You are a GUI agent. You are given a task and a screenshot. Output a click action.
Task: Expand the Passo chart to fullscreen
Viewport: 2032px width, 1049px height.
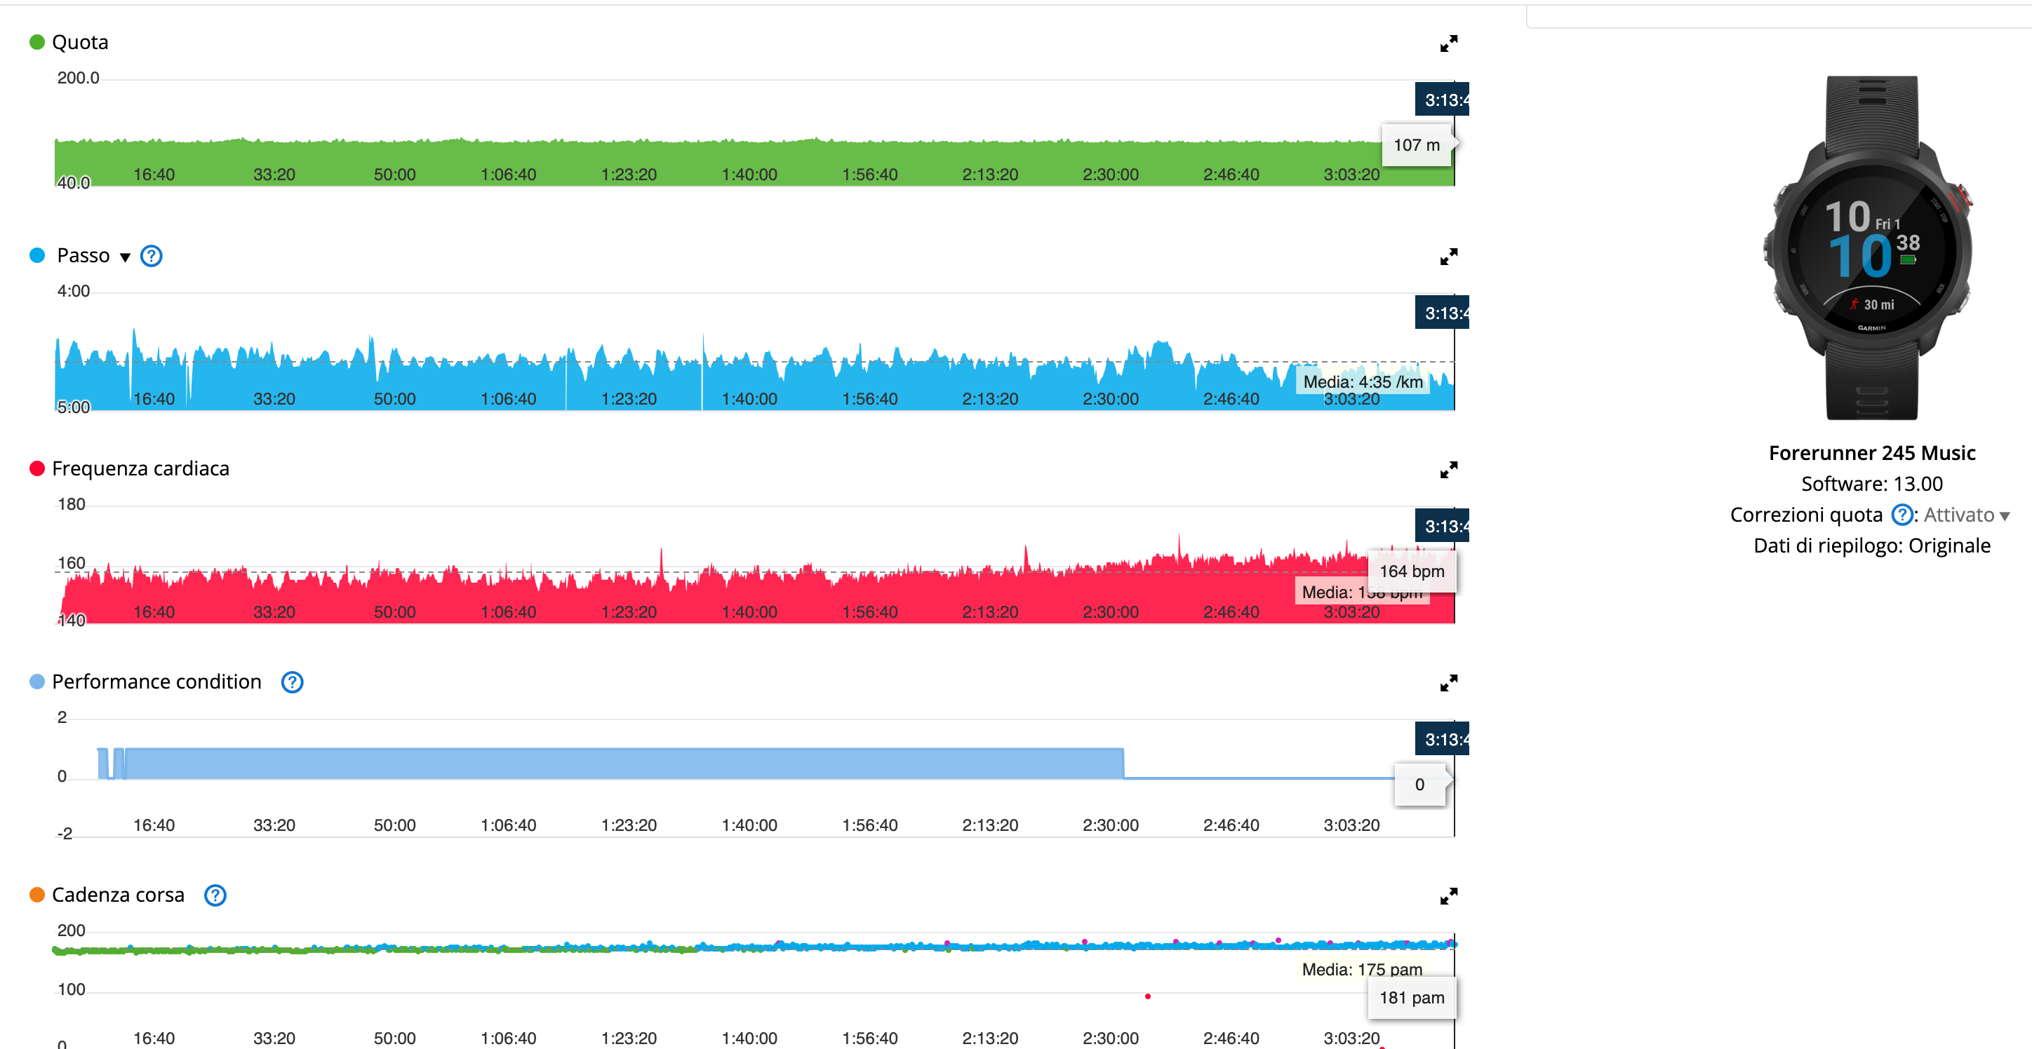coord(1448,257)
